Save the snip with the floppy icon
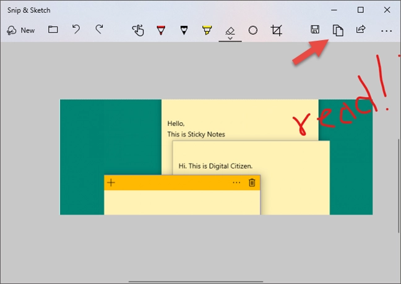The height and width of the screenshot is (284, 401). point(315,30)
